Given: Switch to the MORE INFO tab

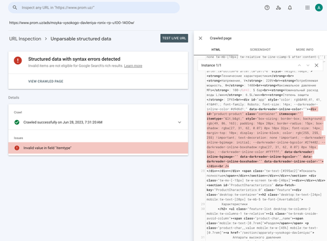Looking at the screenshot, I should [x=305, y=50].
